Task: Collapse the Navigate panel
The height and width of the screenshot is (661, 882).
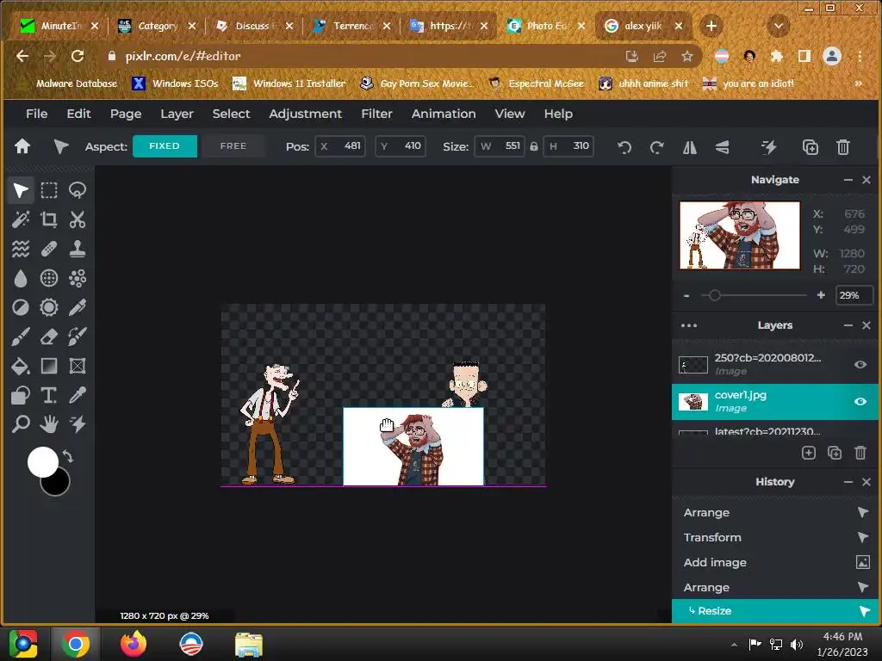Action: tap(848, 180)
